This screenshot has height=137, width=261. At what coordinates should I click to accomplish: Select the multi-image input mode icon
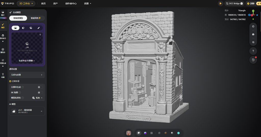[x=31, y=28]
